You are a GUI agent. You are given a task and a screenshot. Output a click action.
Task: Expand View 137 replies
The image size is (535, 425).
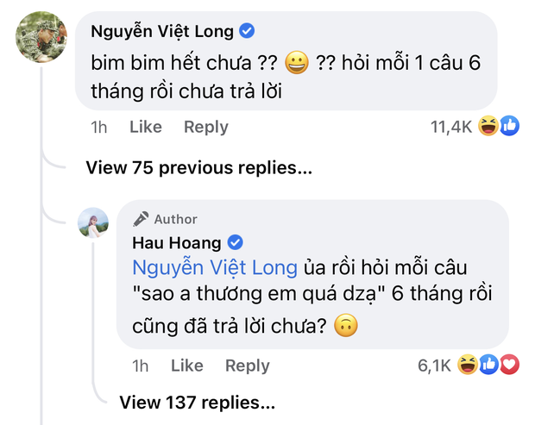coord(197,401)
